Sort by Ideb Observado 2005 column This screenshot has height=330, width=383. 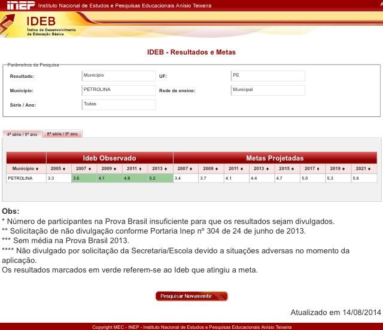[59, 168]
